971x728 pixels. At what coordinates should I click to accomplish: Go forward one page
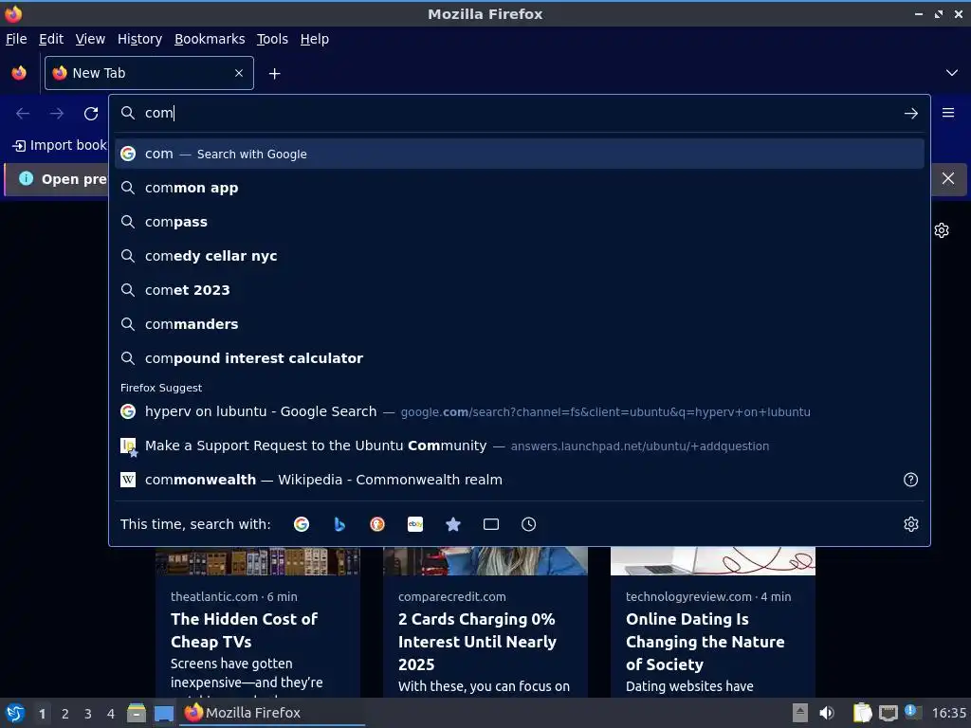(x=56, y=114)
